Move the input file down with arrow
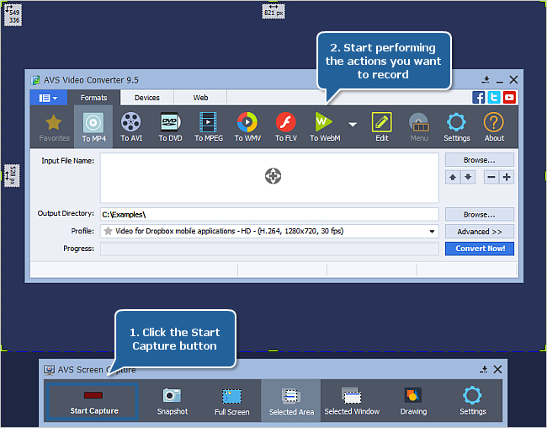Screen dimensions: 547x428 coord(468,177)
